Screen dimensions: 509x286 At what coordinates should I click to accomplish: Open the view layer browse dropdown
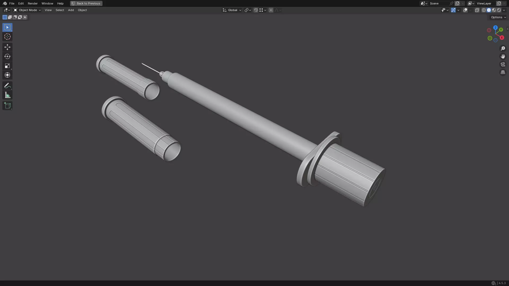(x=471, y=3)
